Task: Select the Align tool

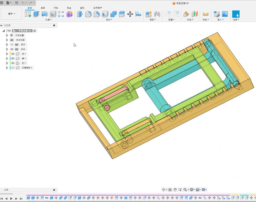Action: point(138,14)
